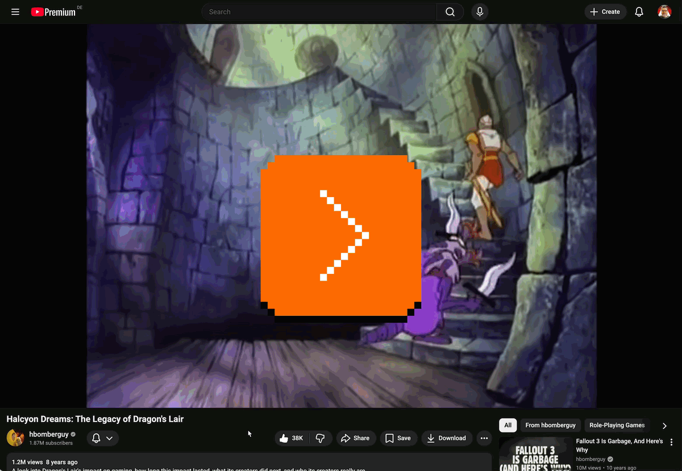Open Fallout 3 Is Garbage title link
Viewport: 682px width, 471px height.
(619, 445)
